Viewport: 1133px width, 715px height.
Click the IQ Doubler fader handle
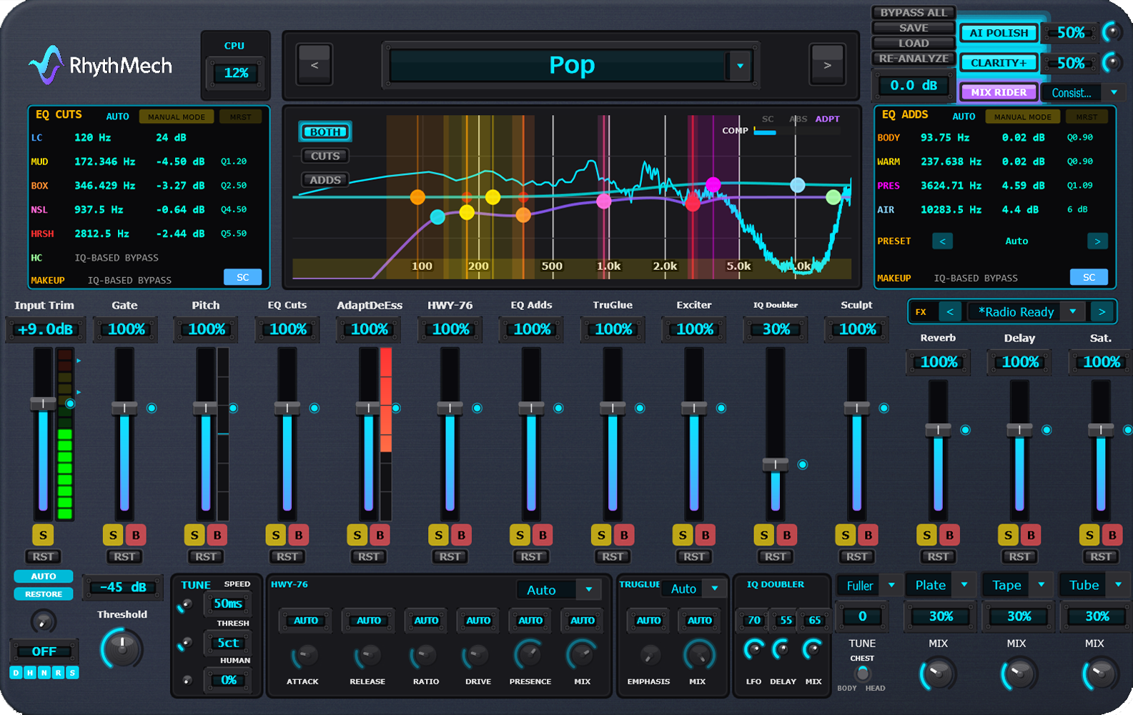(775, 464)
